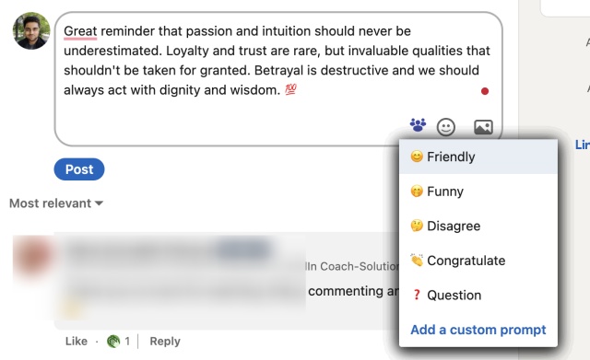Screen dimensions: 590x360
Task: Click the red recording dot indicator
Action: (x=485, y=91)
